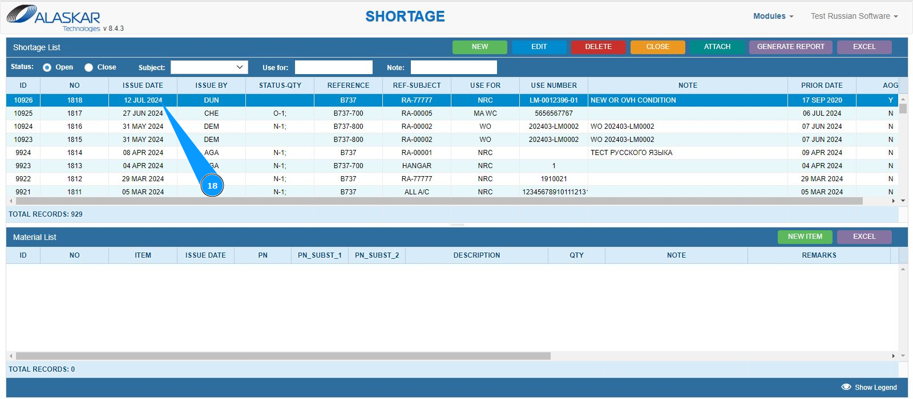913x399 pixels.
Task: Click the LM-0012396-01 use number cell
Action: pyautogui.click(x=554, y=100)
